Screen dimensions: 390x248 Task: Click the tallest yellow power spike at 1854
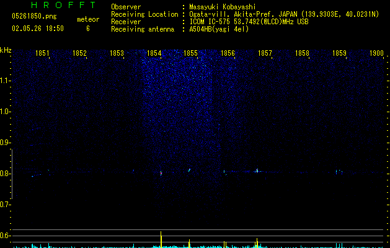coord(161,239)
